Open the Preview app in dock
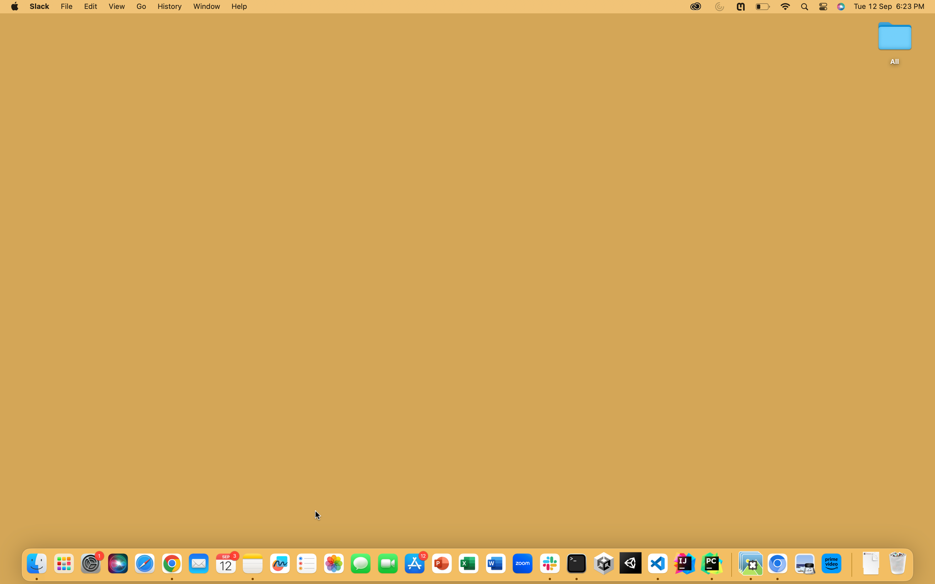 [x=751, y=564]
